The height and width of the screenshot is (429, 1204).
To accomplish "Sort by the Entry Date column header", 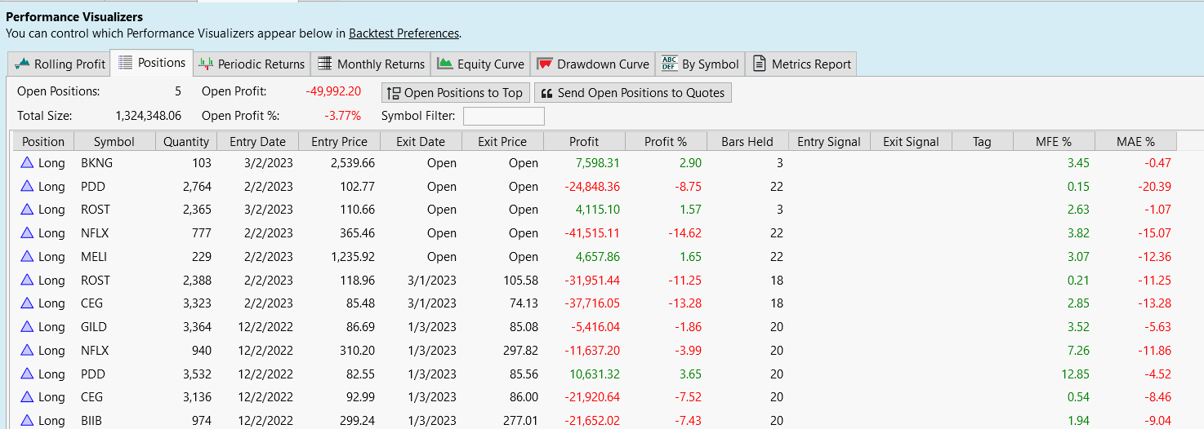I will 257,141.
